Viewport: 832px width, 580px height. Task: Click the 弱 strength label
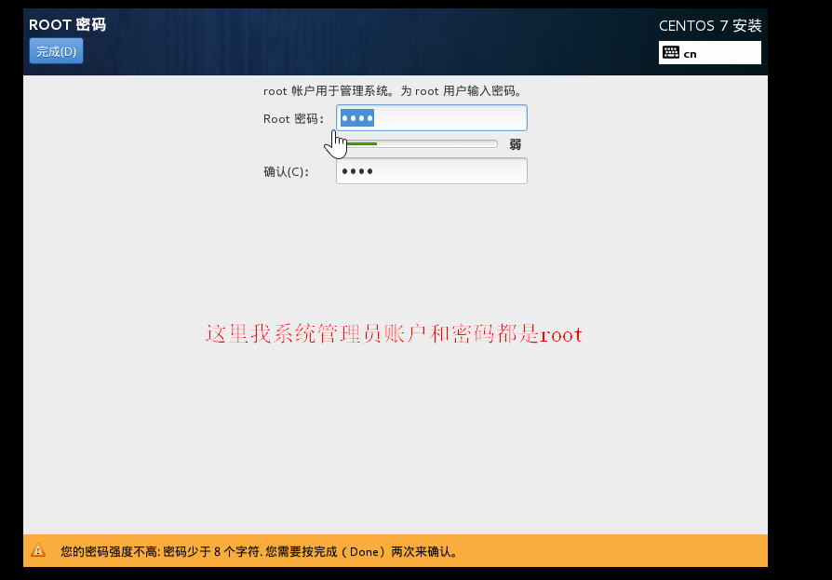point(515,144)
